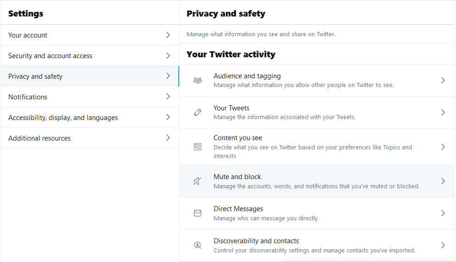The width and height of the screenshot is (456, 262).
Task: Open Your Tweets settings link
Action: click(317, 113)
